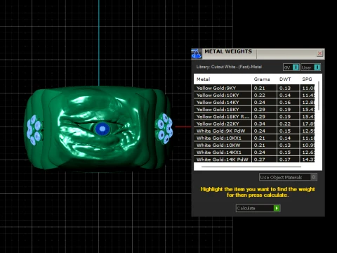Click the Calculate button
Viewport: 337px width, 253px height.
pos(258,208)
